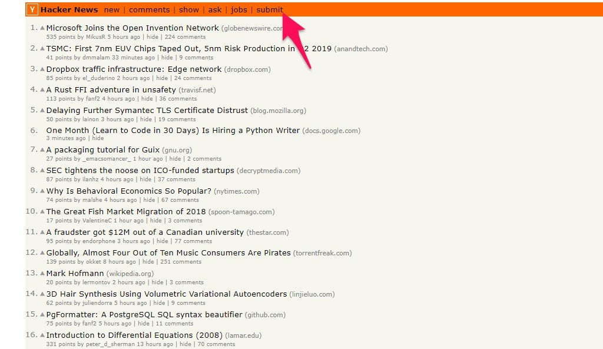Viewport: 603px width, 349px height.
Task: Open the Dropbox traffic infrastructure article
Action: coord(134,69)
